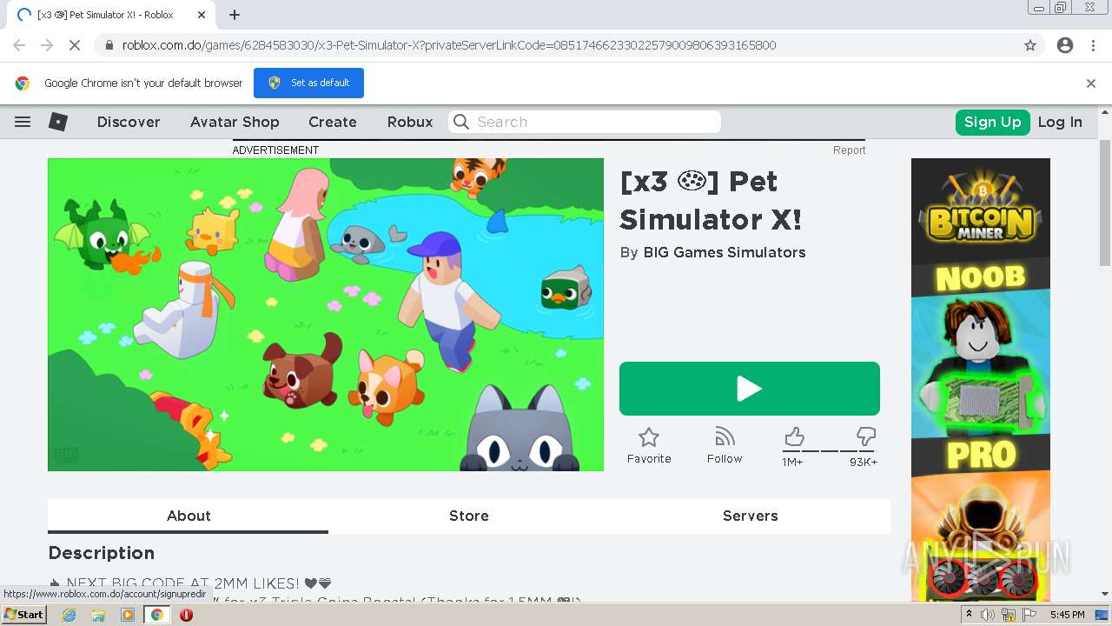This screenshot has width=1112, height=626.
Task: Stop loading the page
Action: coord(75,45)
